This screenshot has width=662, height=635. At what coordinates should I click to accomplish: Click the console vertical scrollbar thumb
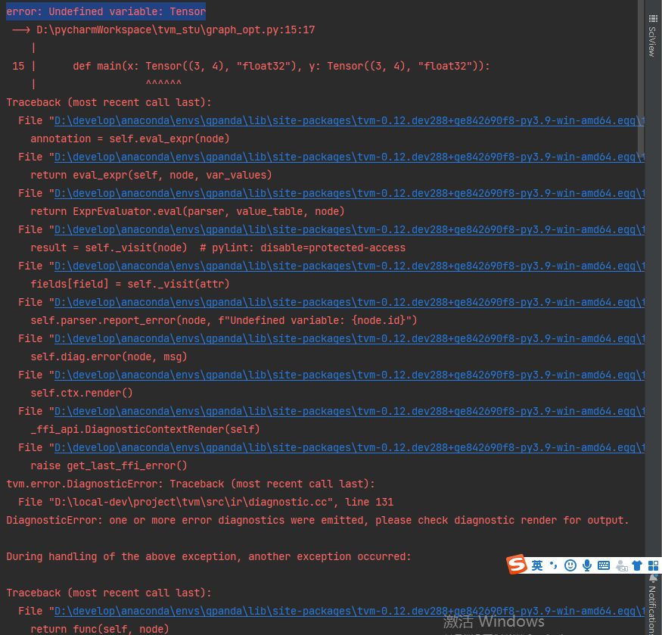pos(641,76)
